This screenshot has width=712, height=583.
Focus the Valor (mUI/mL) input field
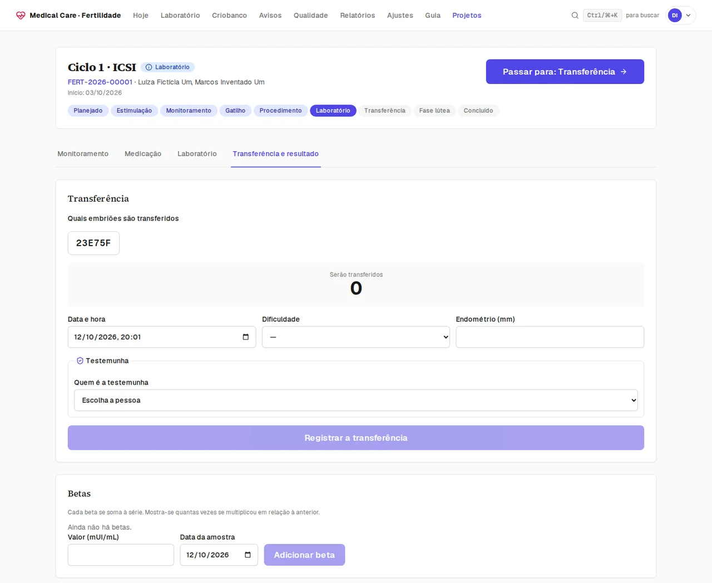121,555
